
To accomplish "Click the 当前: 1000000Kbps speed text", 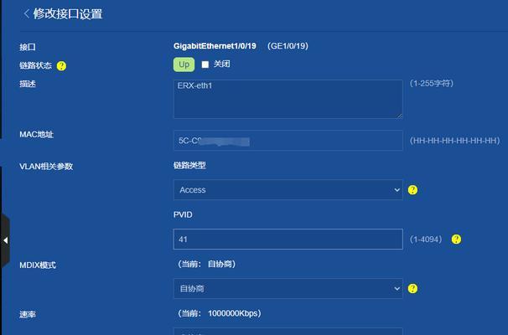I will 220,313.
